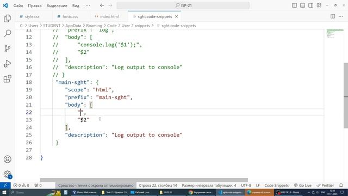The width and height of the screenshot is (348, 196).
Task: Show errors and warnings in status bar
Action: (21, 185)
